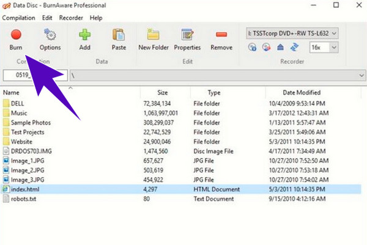Screen dimensions: 367x245
Task: Click the robots.txt size value 80
Action: coord(147,199)
